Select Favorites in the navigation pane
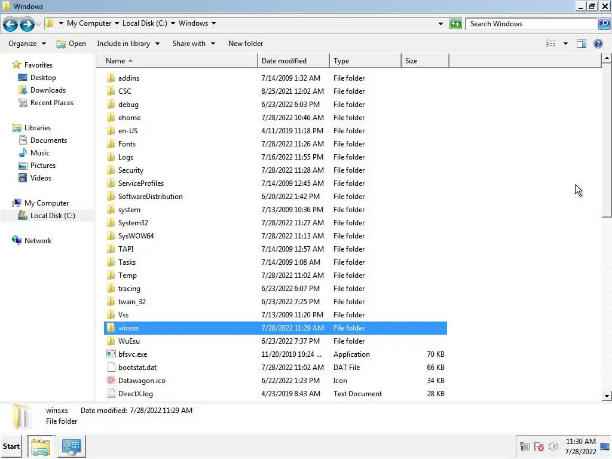Viewport: 612px width, 459px height. 38,65
